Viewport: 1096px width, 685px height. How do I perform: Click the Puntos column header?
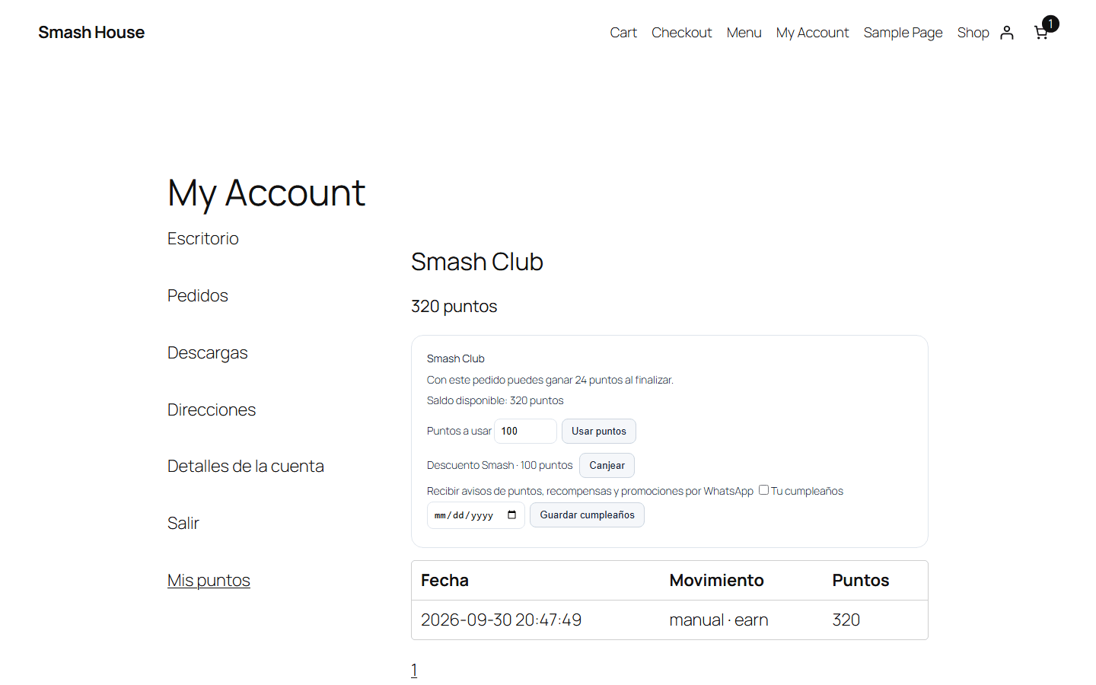[x=875, y=581]
